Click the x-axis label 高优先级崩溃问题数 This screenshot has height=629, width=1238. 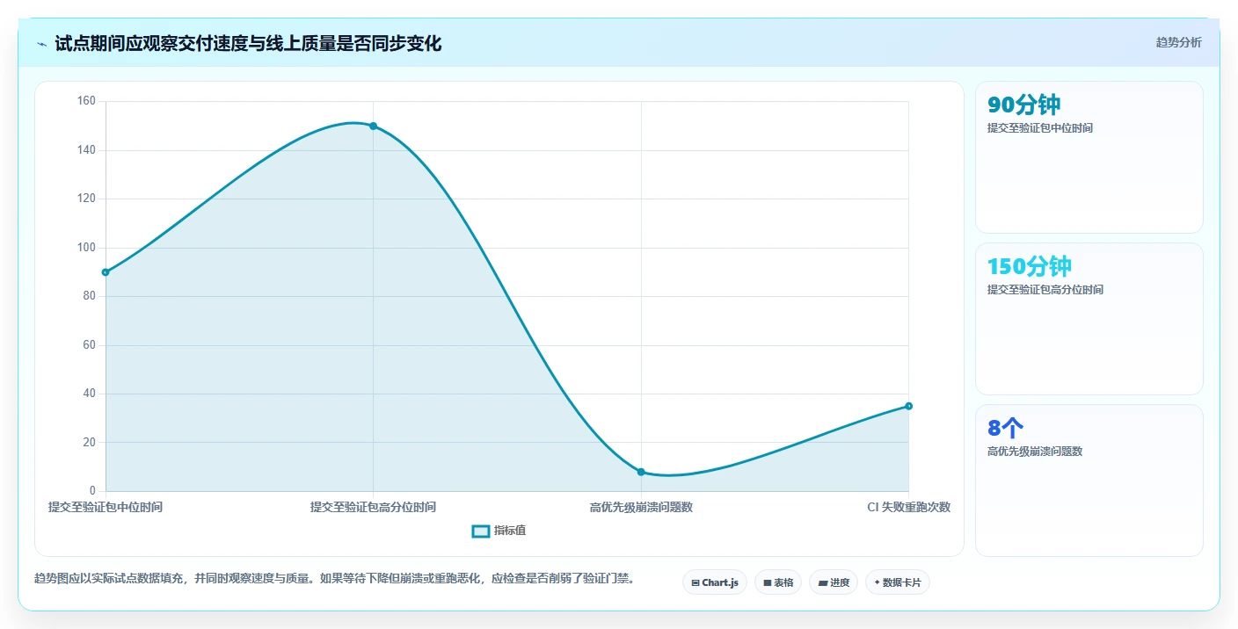[x=641, y=508]
